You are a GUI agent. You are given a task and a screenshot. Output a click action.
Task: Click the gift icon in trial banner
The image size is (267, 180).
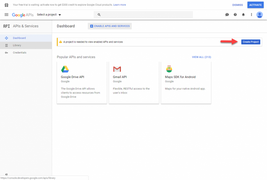(6, 5)
